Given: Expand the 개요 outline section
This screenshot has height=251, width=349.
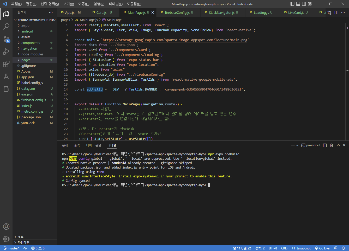Looking at the screenshot, I should (x=35, y=237).
